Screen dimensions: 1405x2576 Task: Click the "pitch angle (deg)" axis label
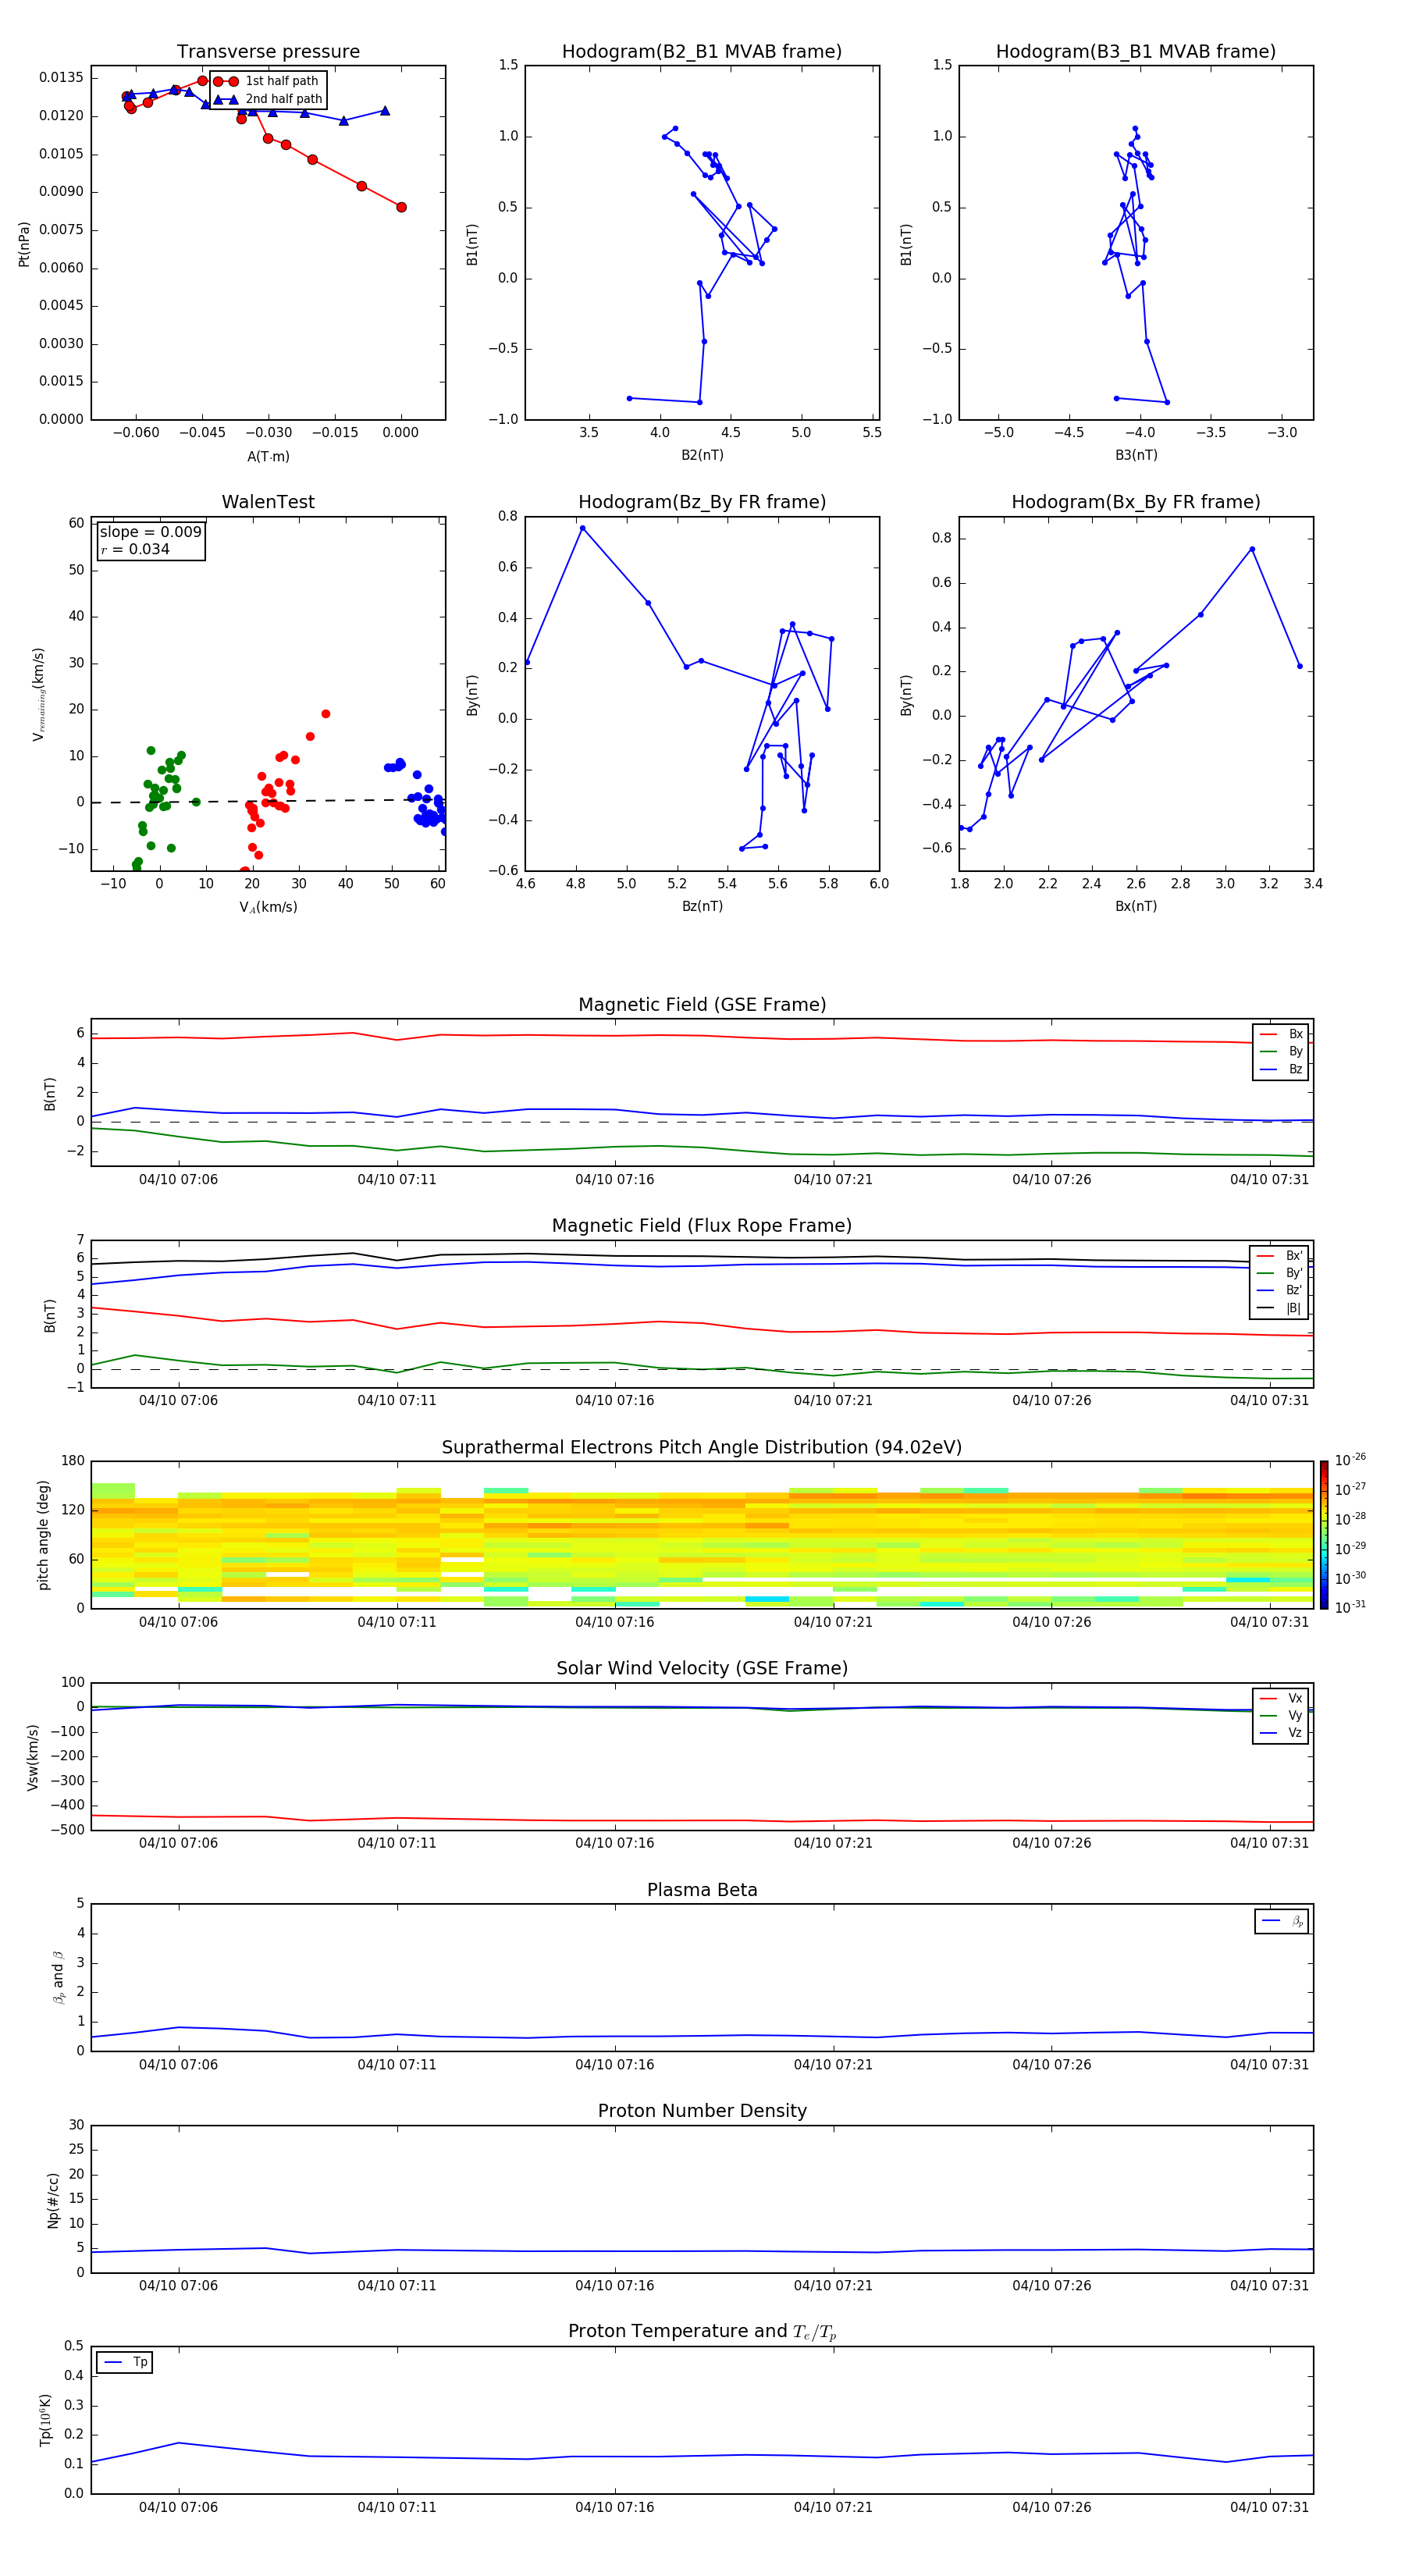43,1535
